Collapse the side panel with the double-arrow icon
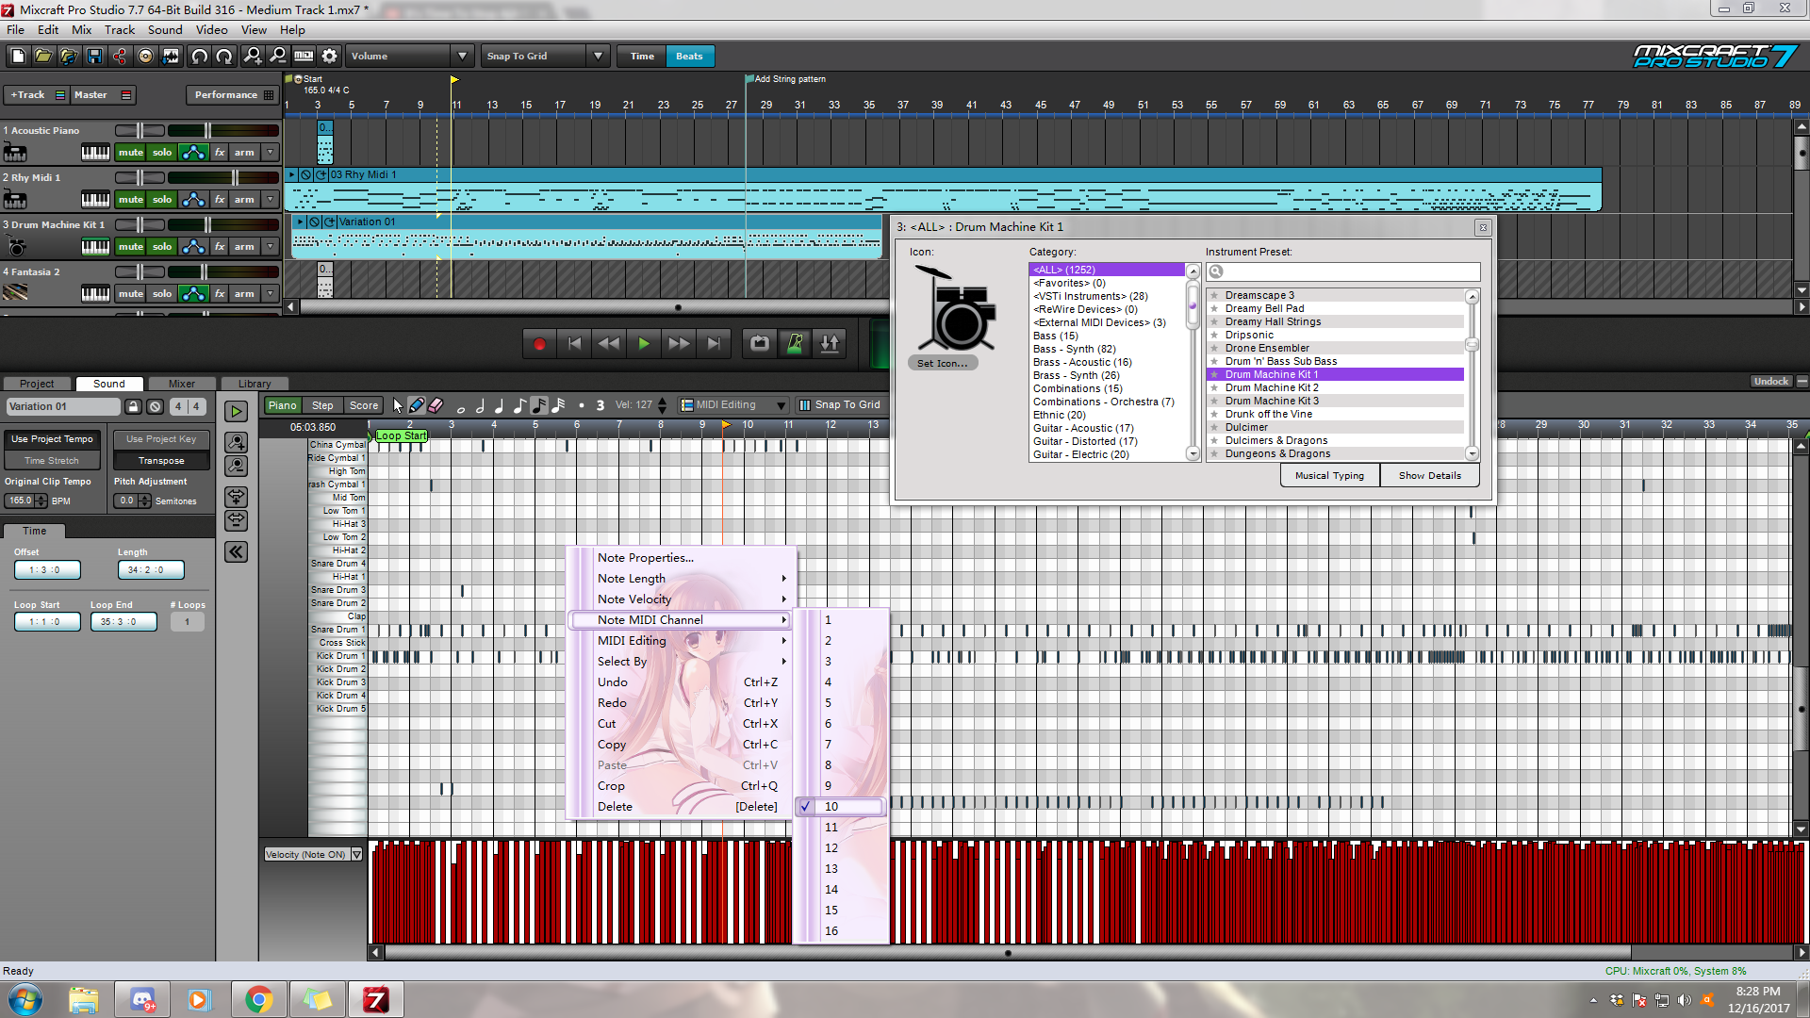1810x1018 pixels. point(236,551)
